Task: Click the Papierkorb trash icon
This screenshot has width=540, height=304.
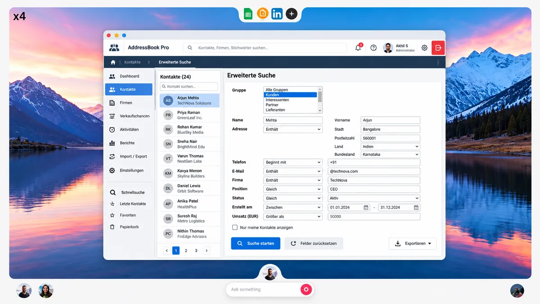Action: [112, 227]
